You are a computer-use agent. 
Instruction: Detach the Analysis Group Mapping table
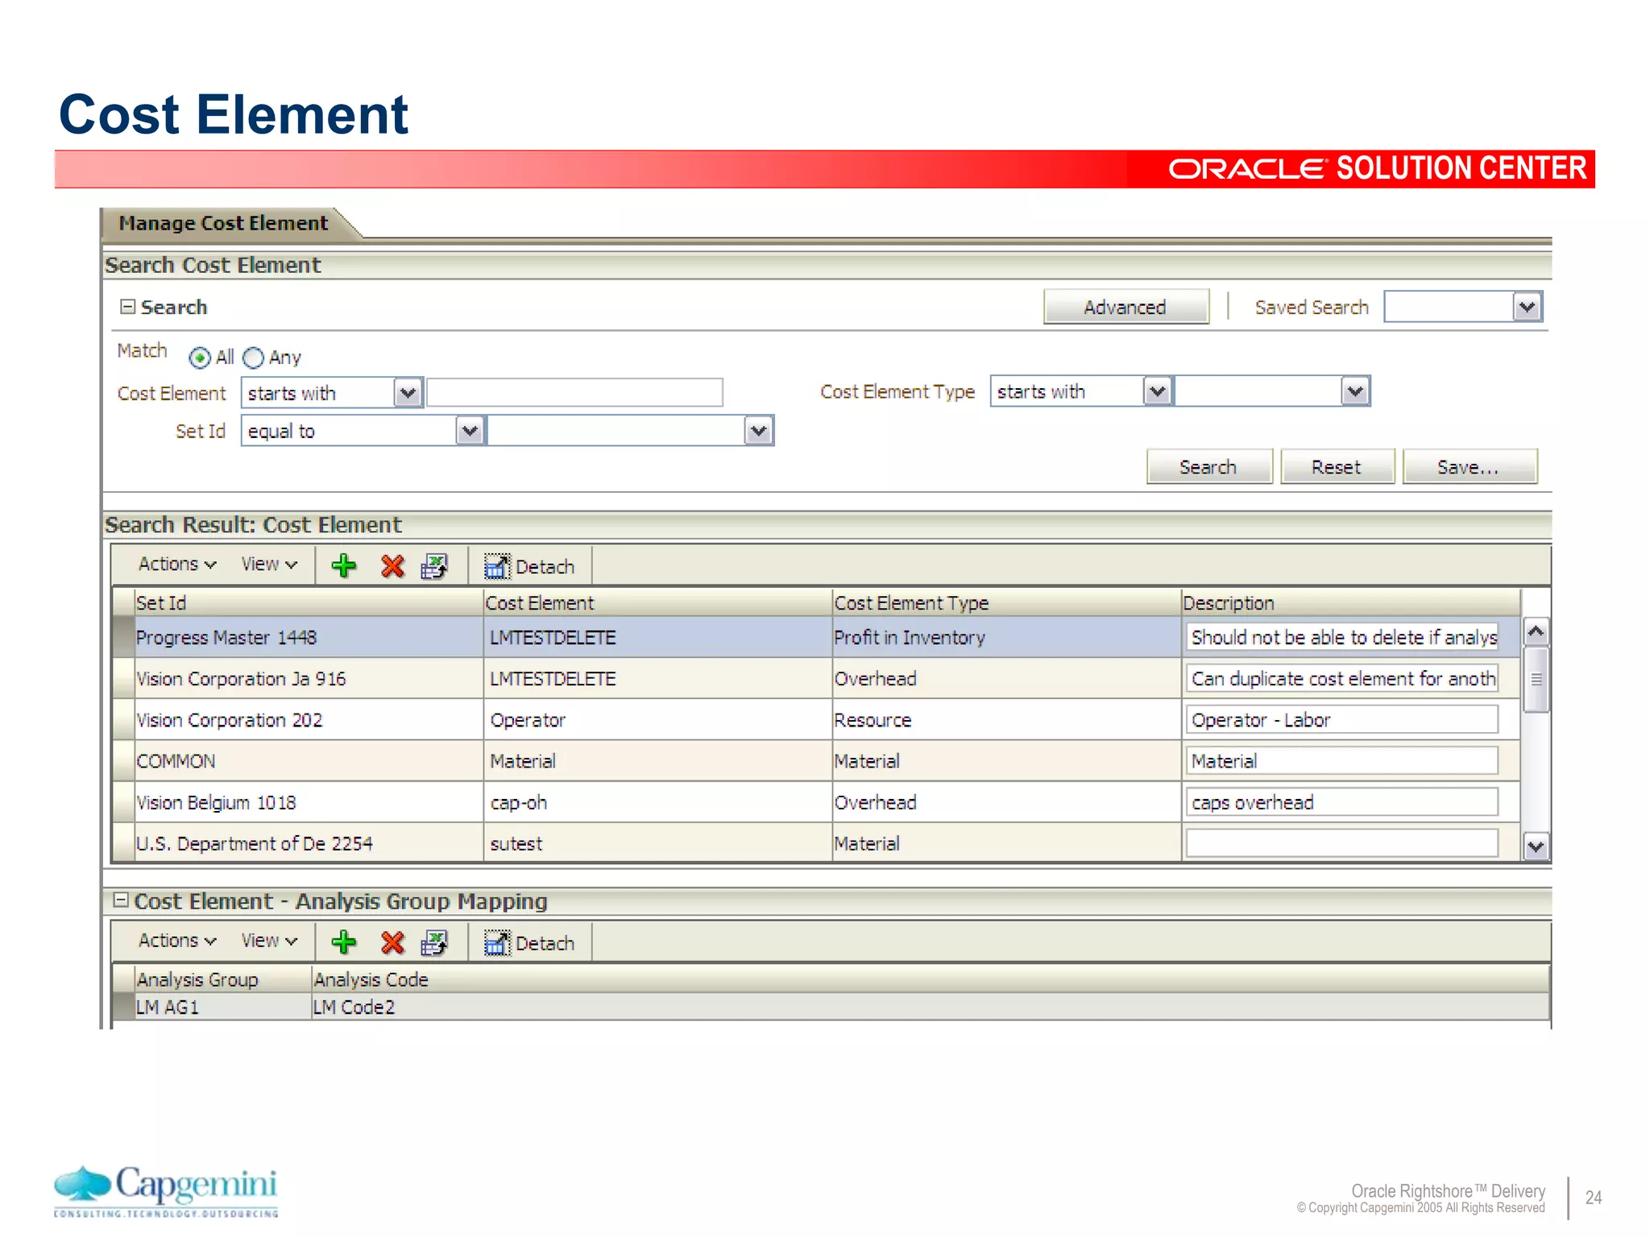click(x=529, y=942)
